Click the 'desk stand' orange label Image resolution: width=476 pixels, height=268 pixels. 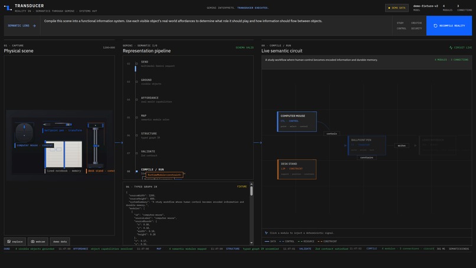point(100,171)
